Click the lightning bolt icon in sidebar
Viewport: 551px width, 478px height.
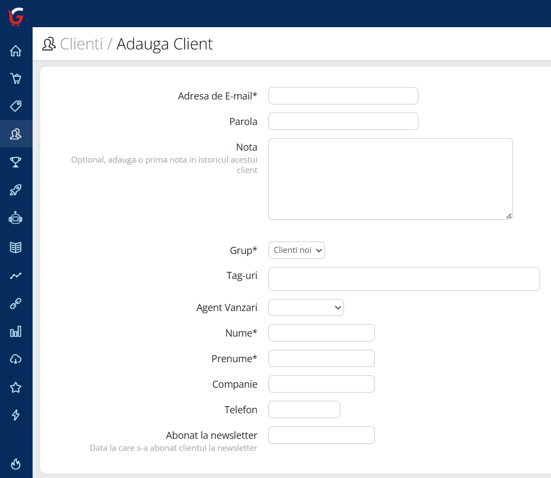click(x=16, y=415)
